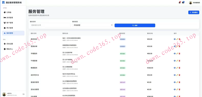
Task: Edit the 游泳池使用 service
Action: [177, 89]
